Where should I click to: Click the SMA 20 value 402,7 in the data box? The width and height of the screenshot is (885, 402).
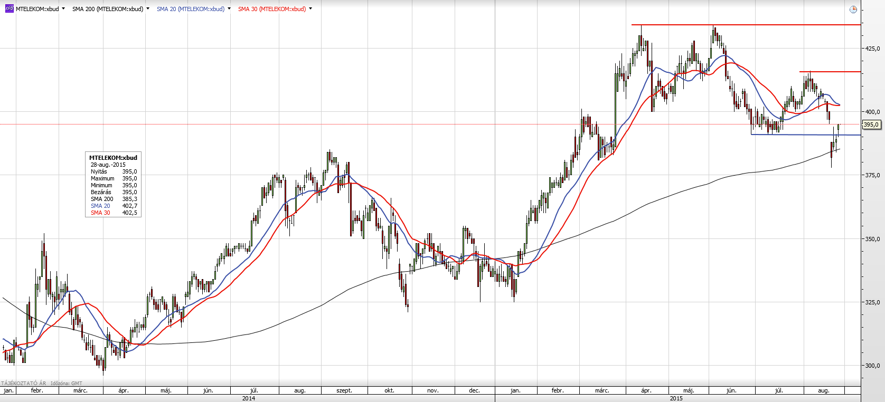pos(130,206)
